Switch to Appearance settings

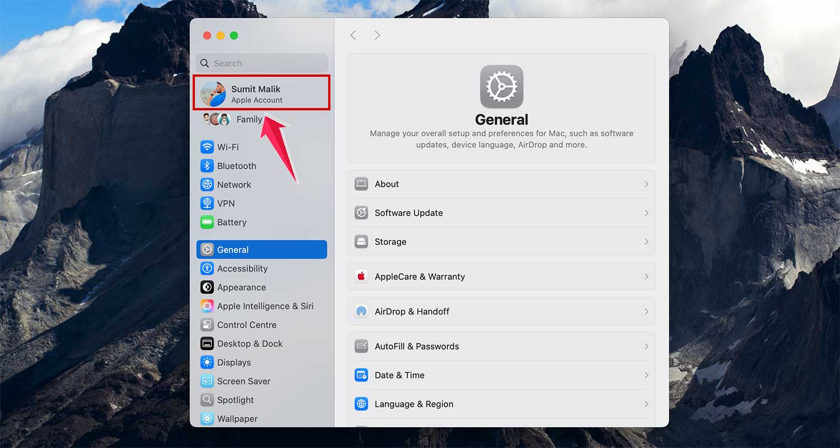pyautogui.click(x=207, y=287)
